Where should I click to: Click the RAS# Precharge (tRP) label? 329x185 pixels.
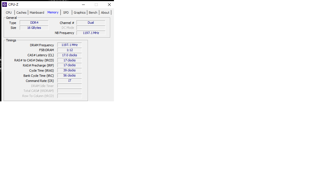38,65
